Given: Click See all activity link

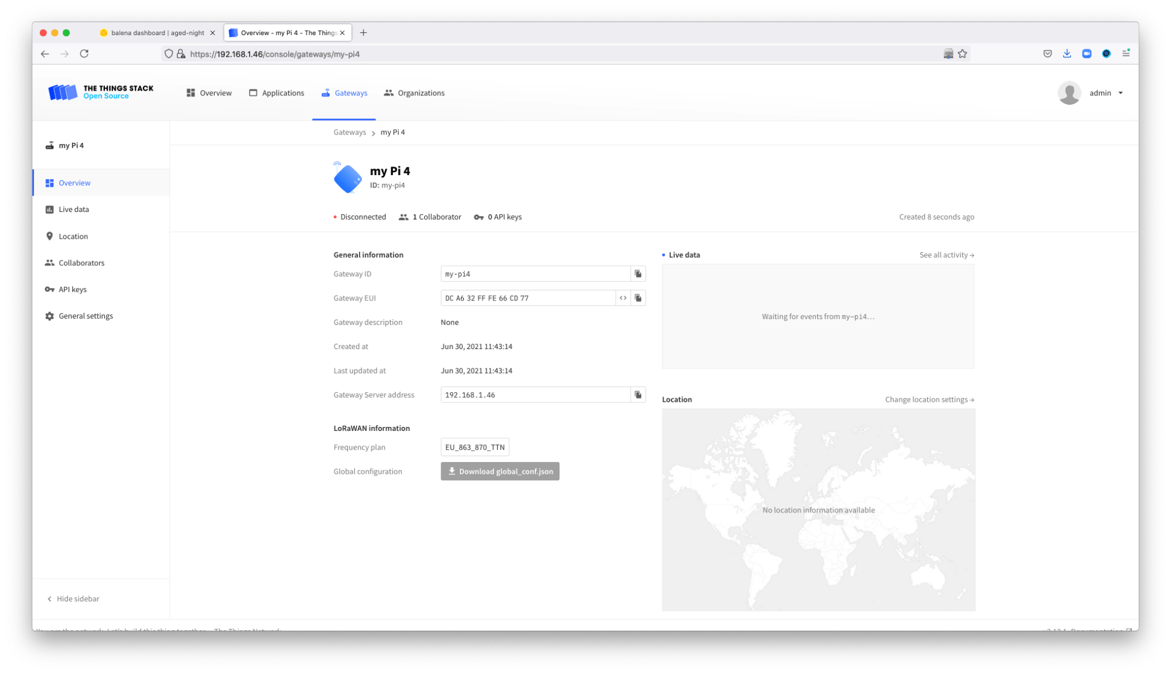Looking at the screenshot, I should point(946,255).
